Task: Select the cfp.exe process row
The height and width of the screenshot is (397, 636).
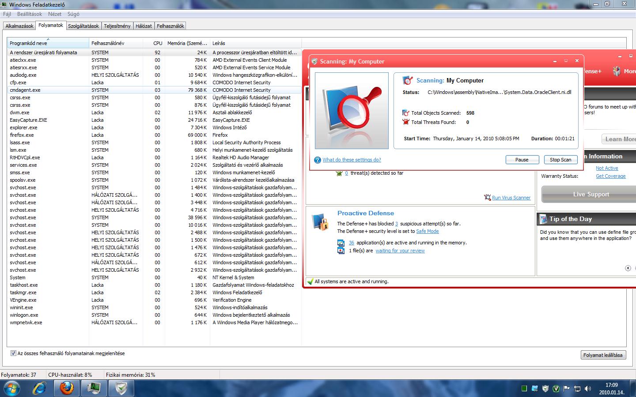Action: [154, 82]
